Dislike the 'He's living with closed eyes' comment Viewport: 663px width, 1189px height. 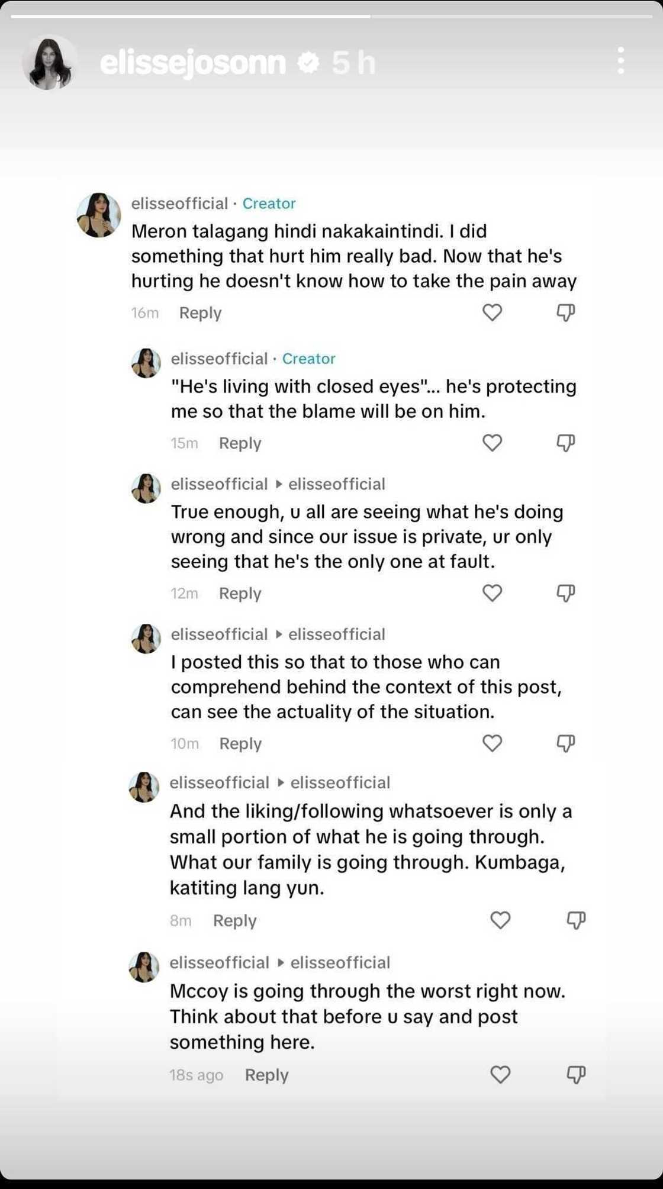tap(565, 443)
